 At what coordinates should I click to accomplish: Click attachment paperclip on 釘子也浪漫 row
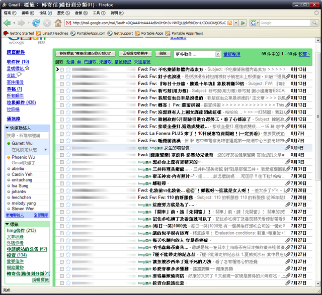click(x=288, y=77)
